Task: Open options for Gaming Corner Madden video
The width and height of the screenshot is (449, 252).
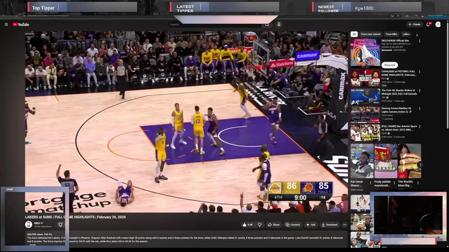Action: tap(420, 108)
